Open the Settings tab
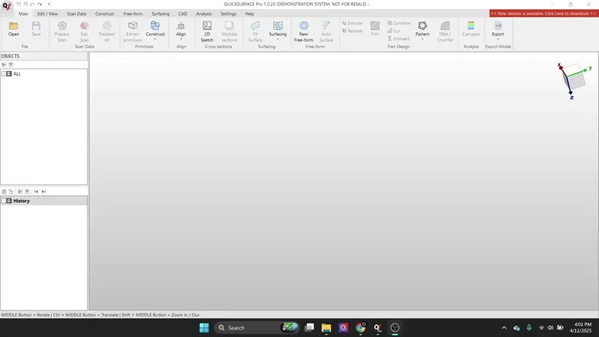The width and height of the screenshot is (599, 337). (x=228, y=13)
